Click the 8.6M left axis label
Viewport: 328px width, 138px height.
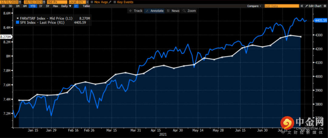coord(7,13)
